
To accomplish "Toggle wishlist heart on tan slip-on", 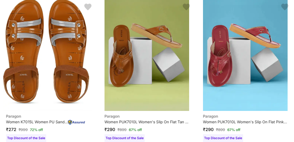I will tap(186, 7).
